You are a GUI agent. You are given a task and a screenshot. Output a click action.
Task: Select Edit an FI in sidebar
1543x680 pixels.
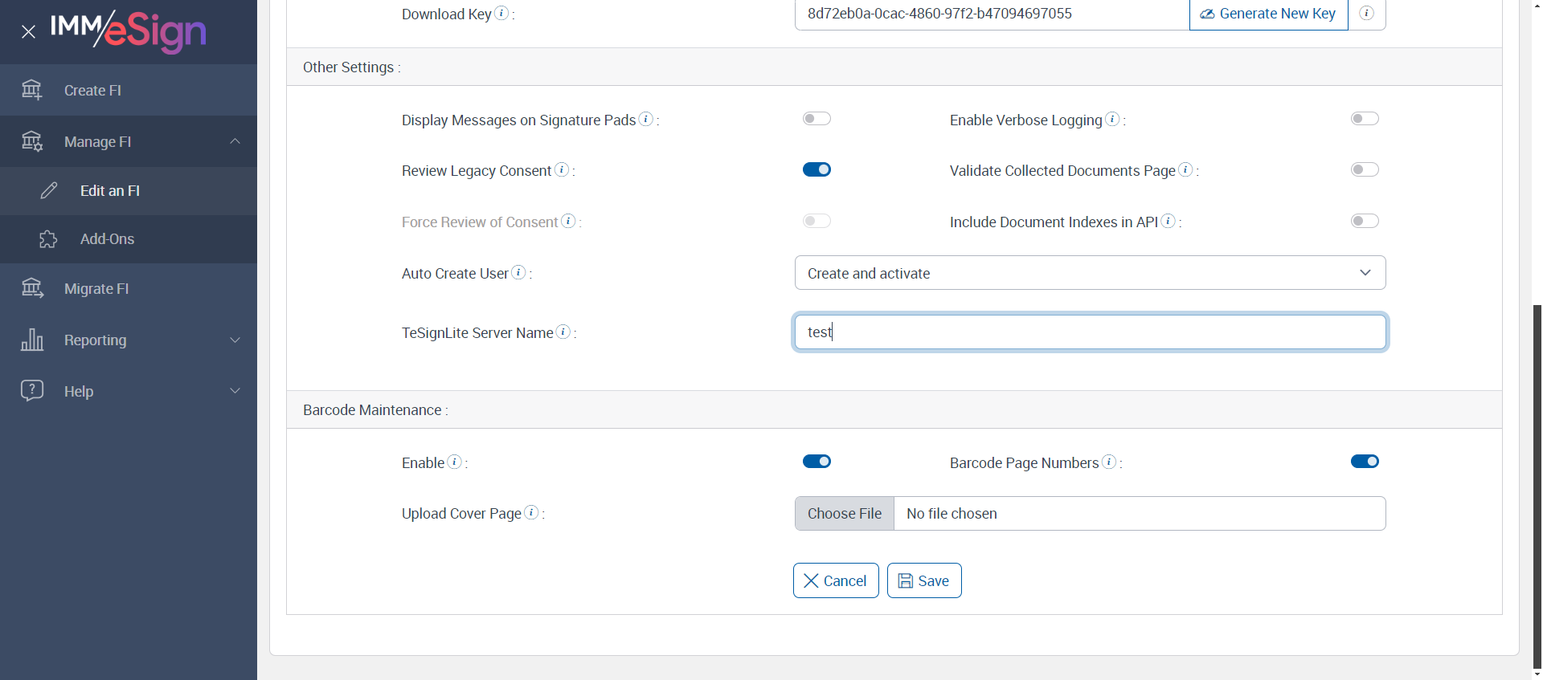point(109,191)
